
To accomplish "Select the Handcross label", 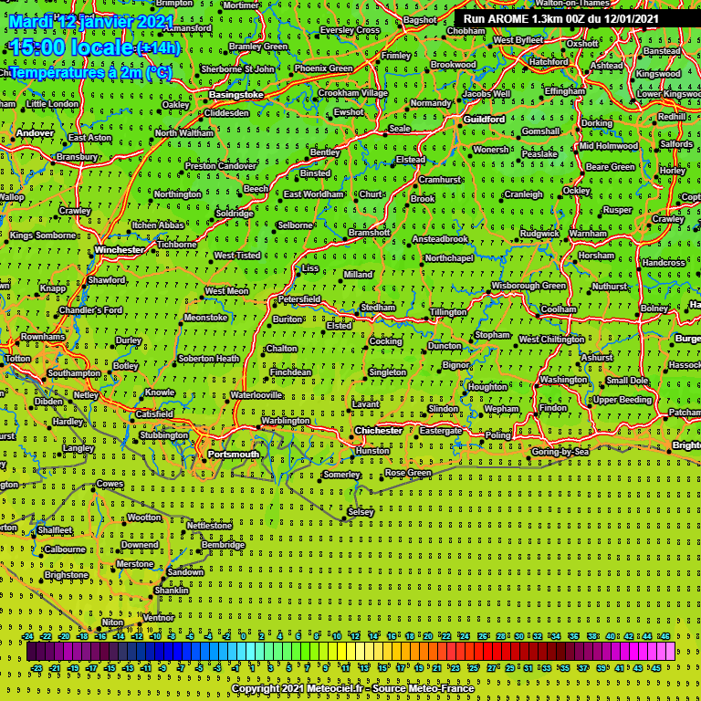I will [x=664, y=263].
